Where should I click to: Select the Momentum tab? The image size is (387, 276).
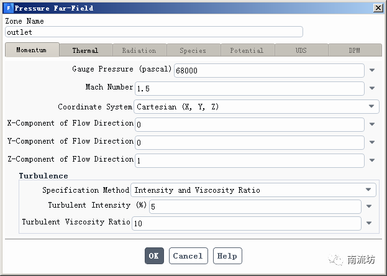coord(32,50)
